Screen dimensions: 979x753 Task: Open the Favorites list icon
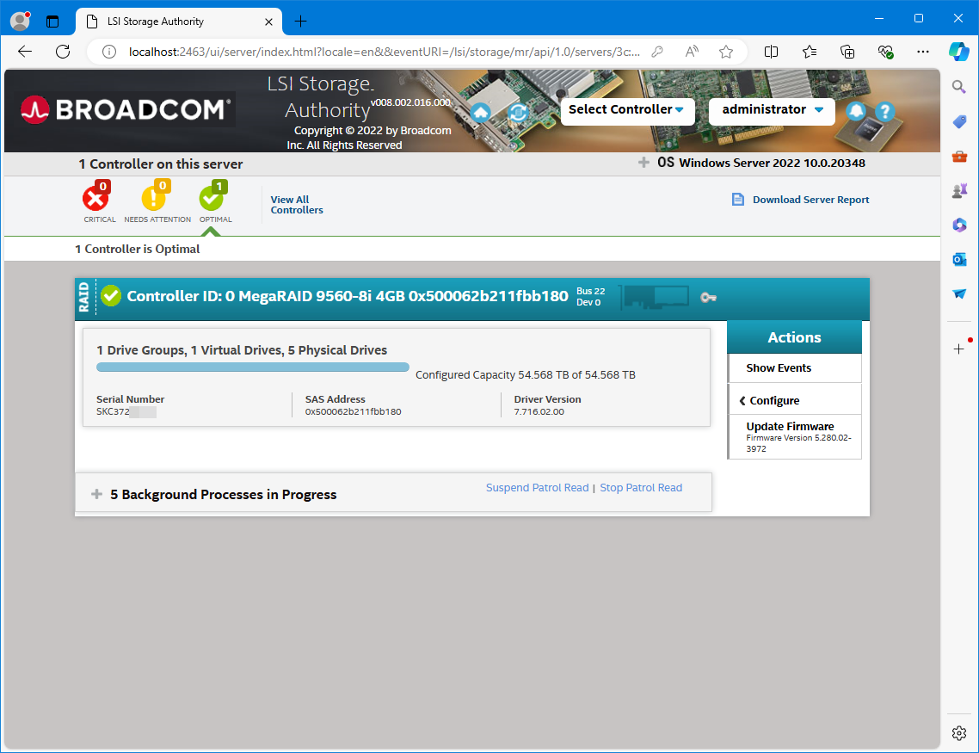point(810,52)
